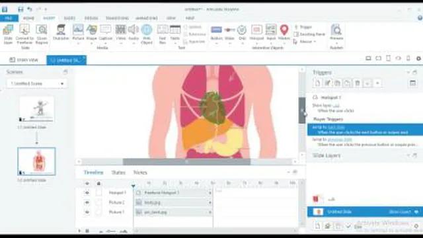The height and width of the screenshot is (238, 423).
Task: Toggle show/hide all objects eye header
Action: pos(87,184)
